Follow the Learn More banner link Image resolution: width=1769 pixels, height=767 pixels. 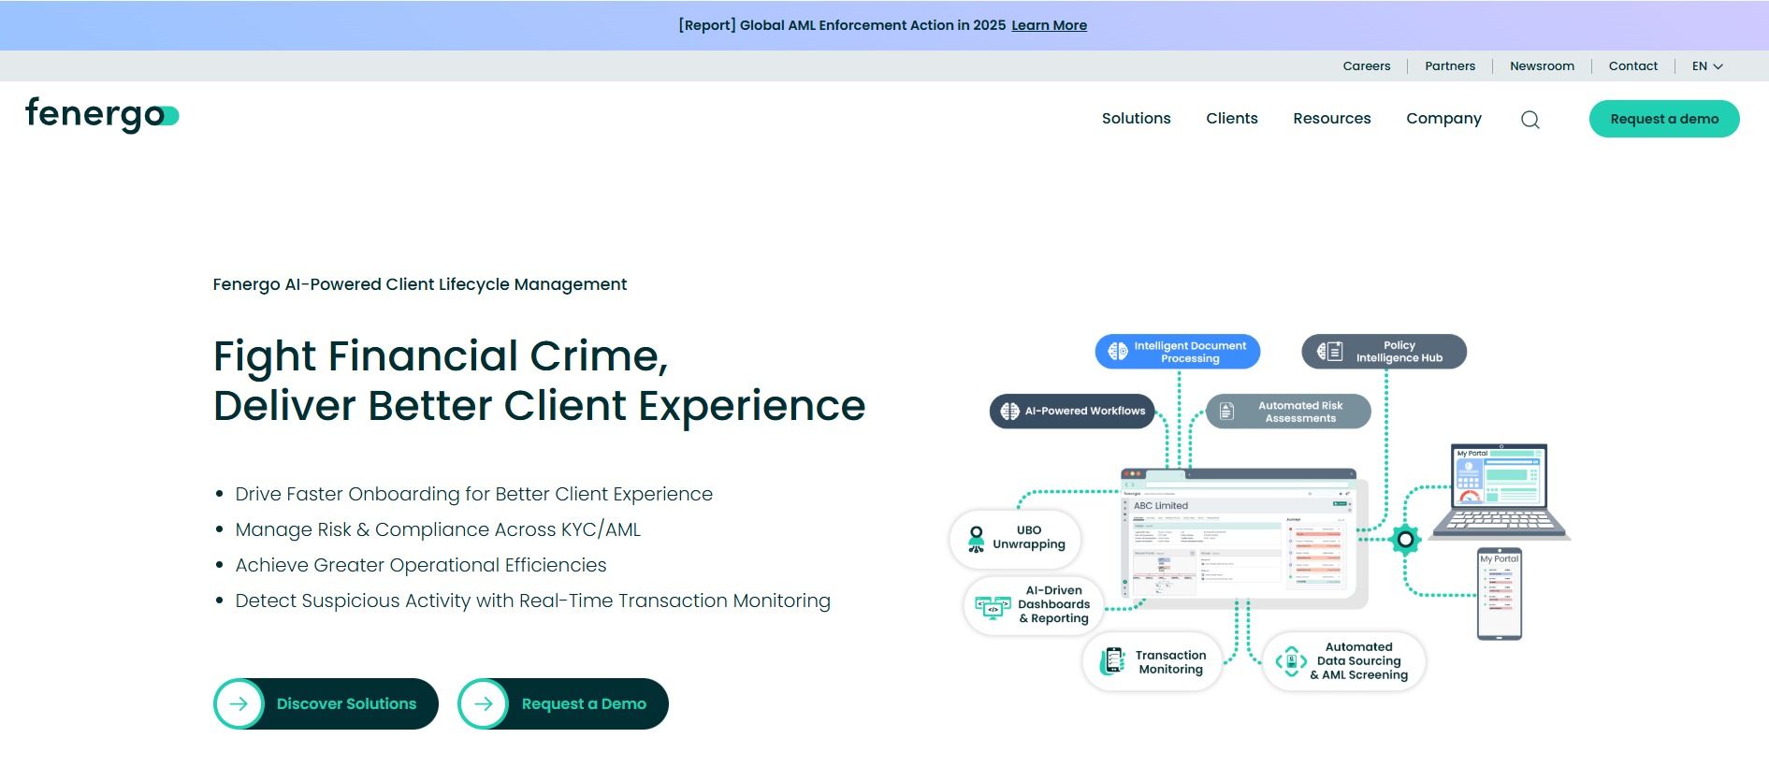pos(1049,25)
